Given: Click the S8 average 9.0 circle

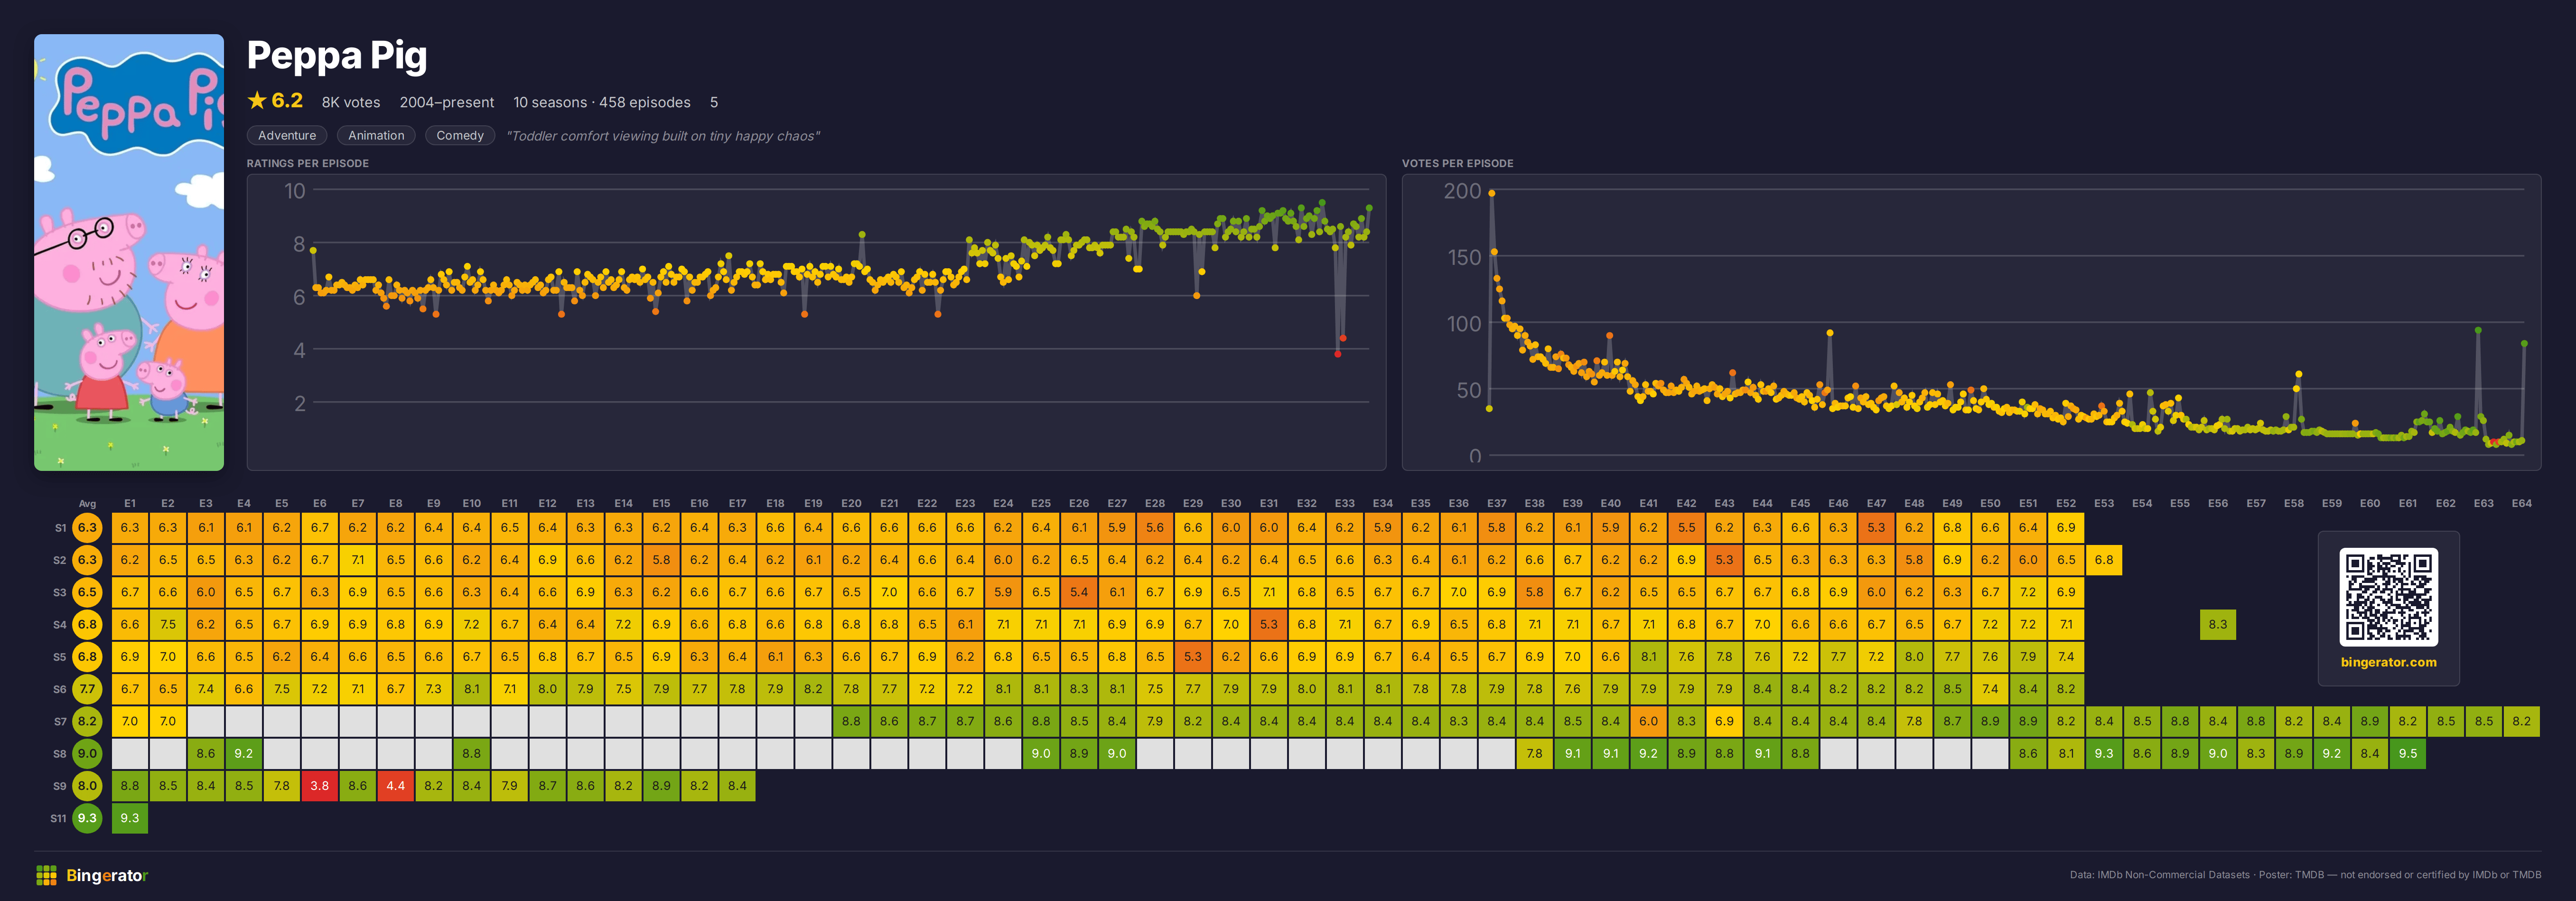Looking at the screenshot, I should [x=88, y=754].
